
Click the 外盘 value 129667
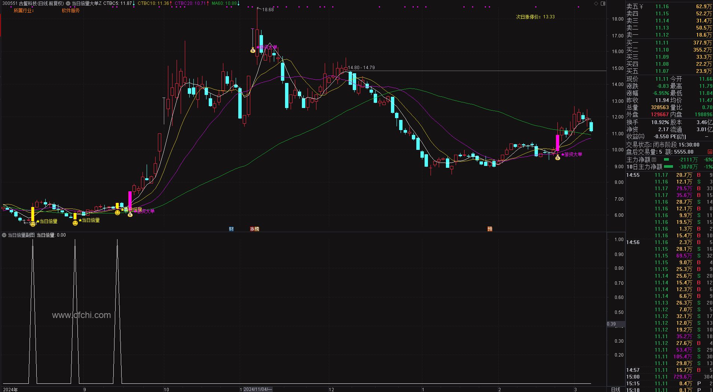[660, 114]
